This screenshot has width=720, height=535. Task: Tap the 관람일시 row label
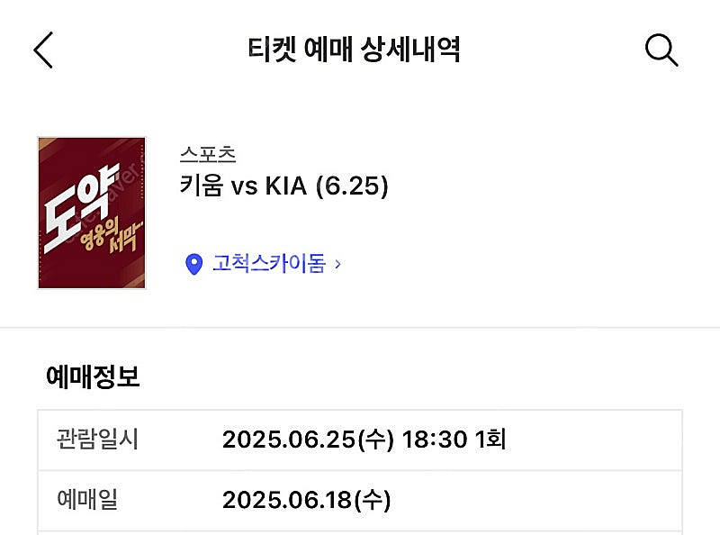97,440
